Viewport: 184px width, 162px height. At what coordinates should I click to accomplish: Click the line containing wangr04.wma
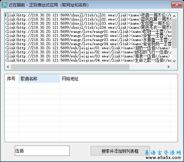(x=88, y=44)
